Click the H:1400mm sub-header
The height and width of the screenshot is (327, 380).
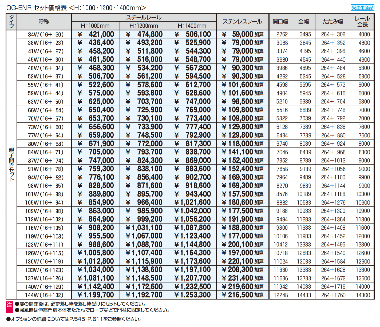click(x=192, y=26)
